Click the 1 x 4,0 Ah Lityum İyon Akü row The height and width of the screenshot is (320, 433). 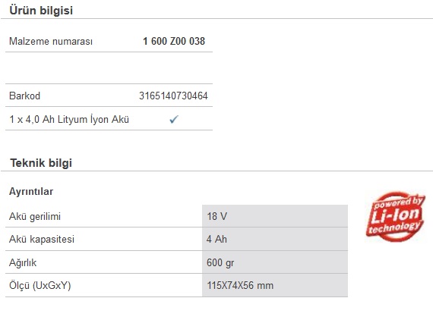pyautogui.click(x=109, y=119)
